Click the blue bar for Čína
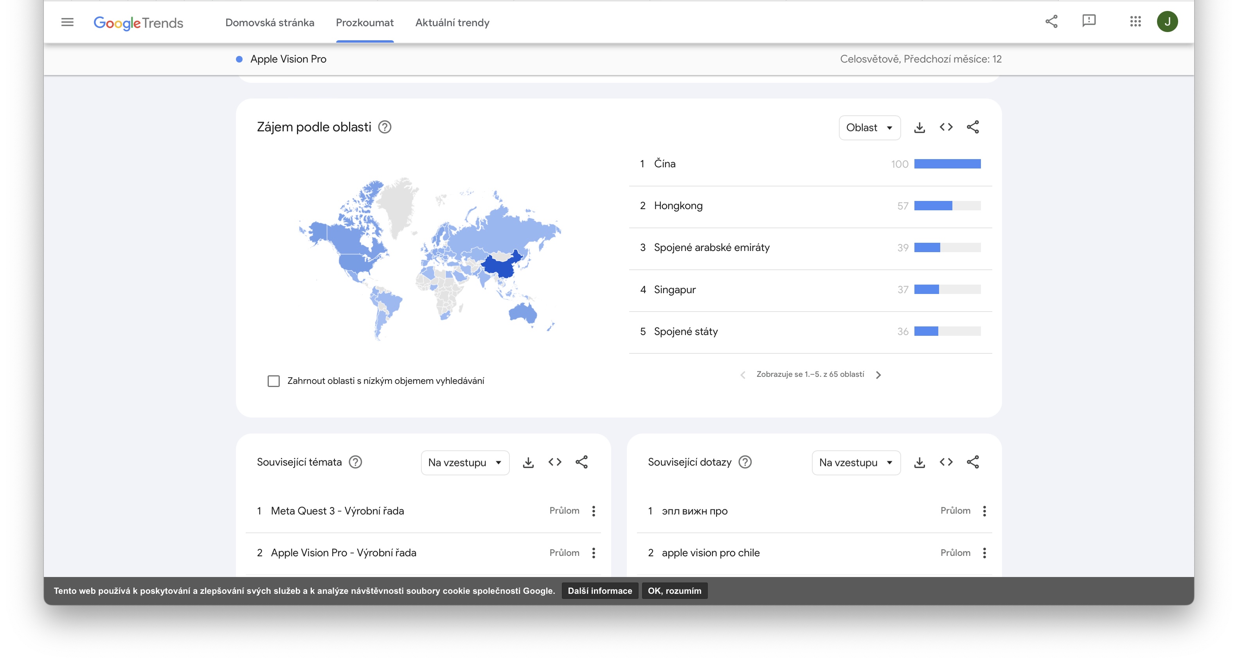The width and height of the screenshot is (1238, 663). [x=947, y=164]
